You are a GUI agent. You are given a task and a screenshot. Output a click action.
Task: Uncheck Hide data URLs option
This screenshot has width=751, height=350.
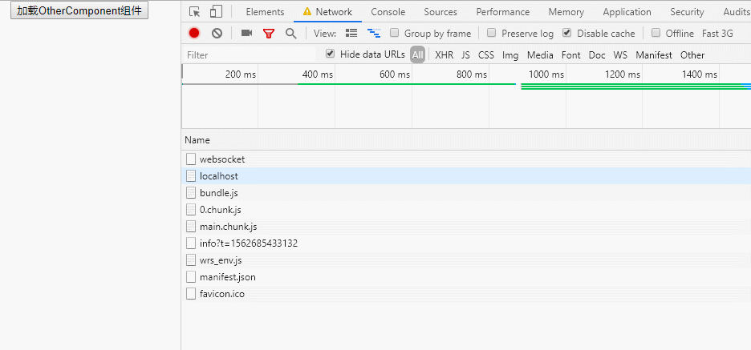point(331,54)
